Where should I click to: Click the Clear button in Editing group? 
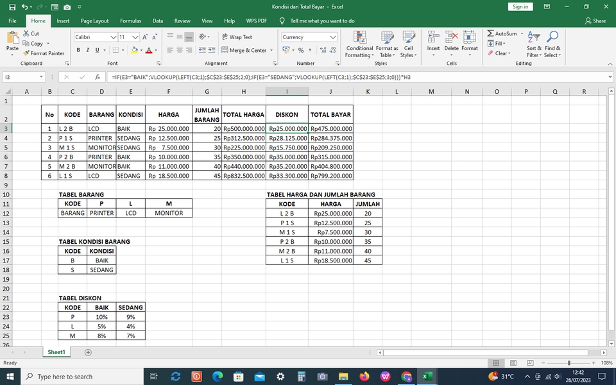point(499,53)
